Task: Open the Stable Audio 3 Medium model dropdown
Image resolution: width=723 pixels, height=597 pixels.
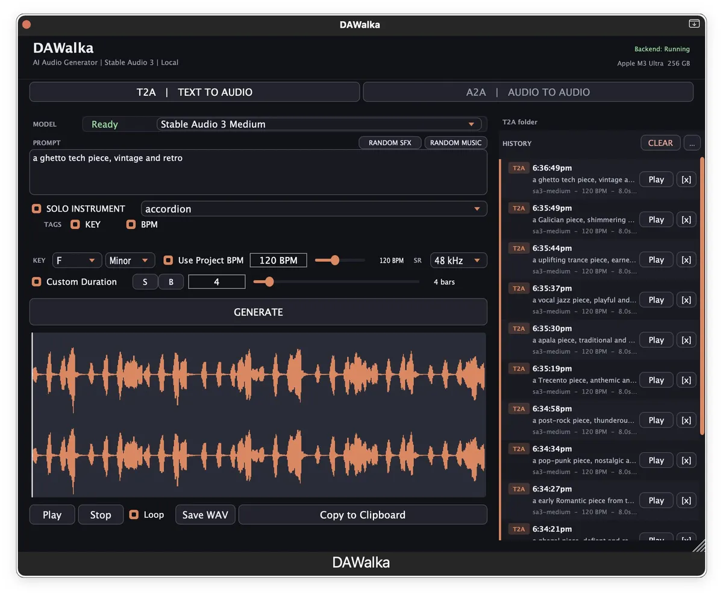Action: [x=319, y=124]
